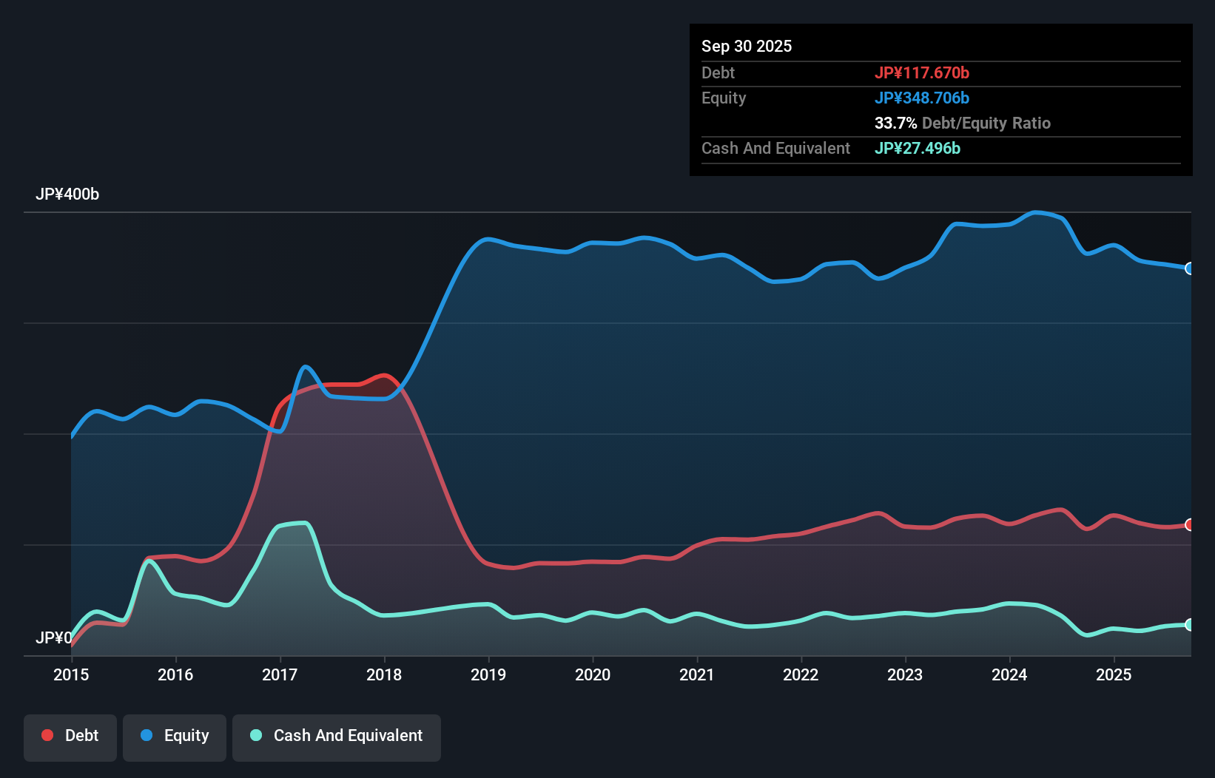1215x778 pixels.
Task: Toggle the Cash And Equivalent legend button
Action: point(337,737)
